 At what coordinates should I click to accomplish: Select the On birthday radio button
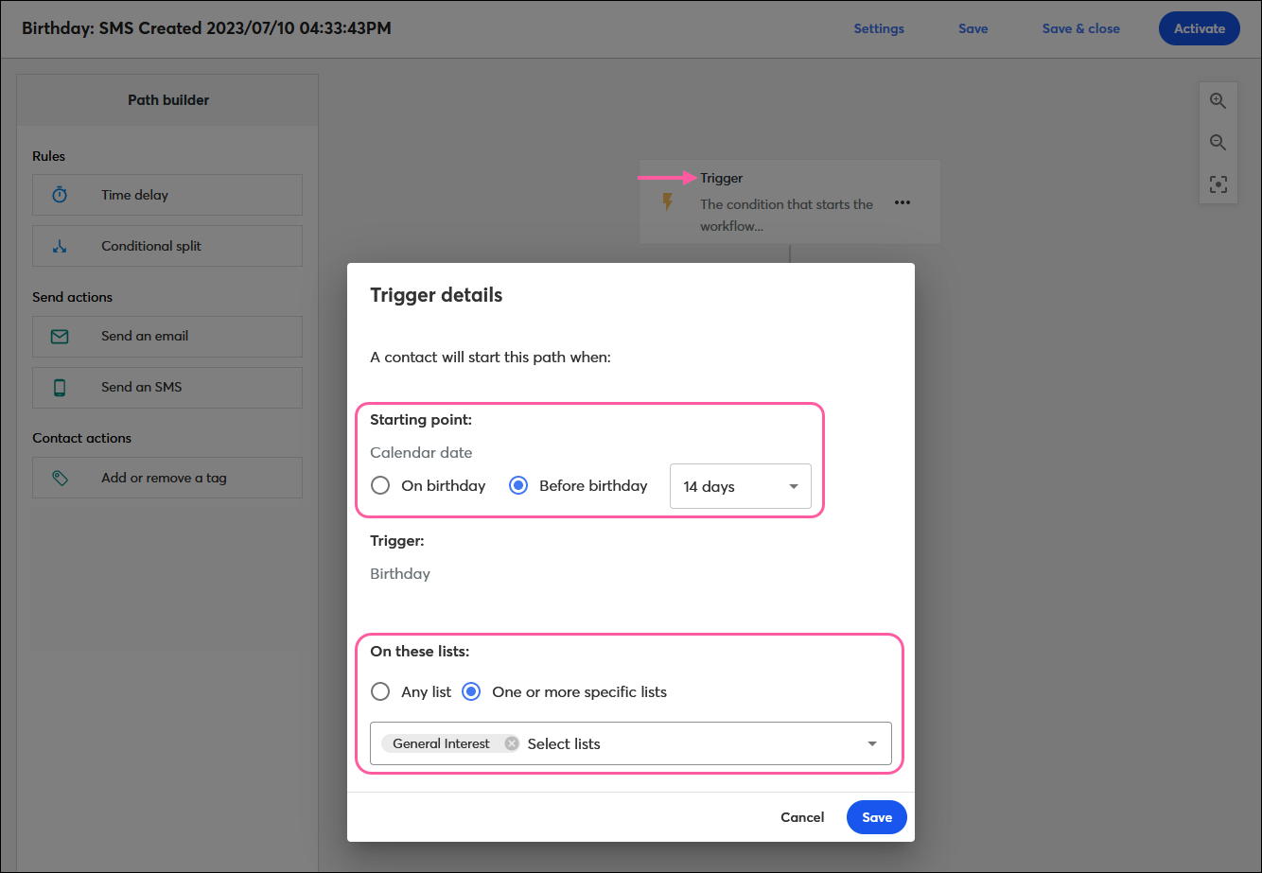(380, 485)
